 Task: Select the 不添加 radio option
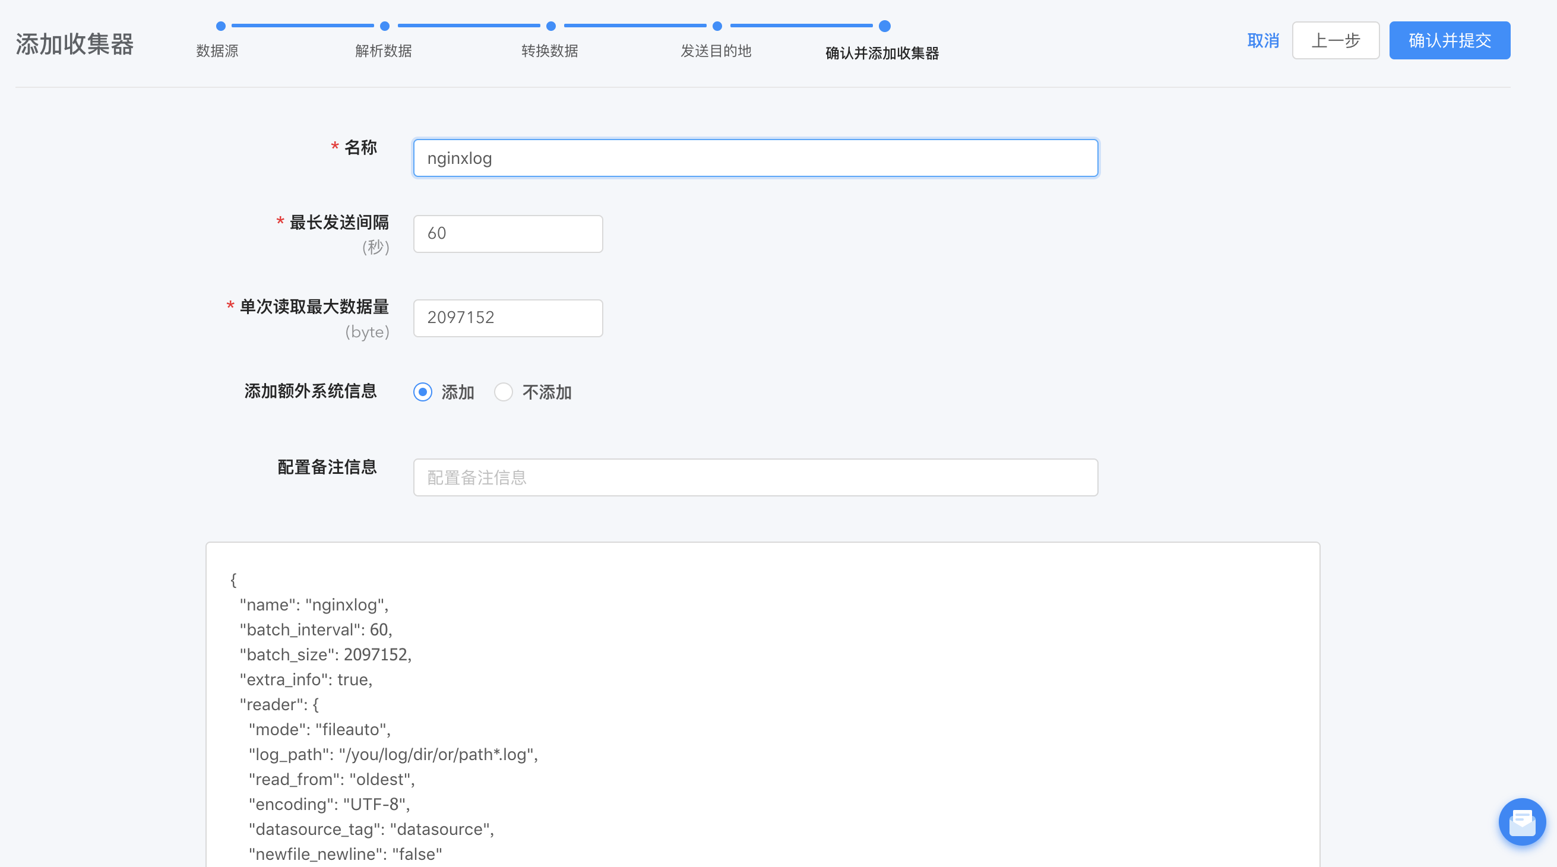(x=503, y=392)
